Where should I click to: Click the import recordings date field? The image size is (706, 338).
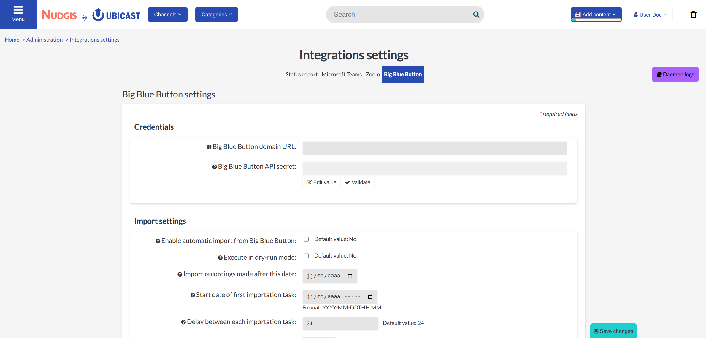[330, 276]
